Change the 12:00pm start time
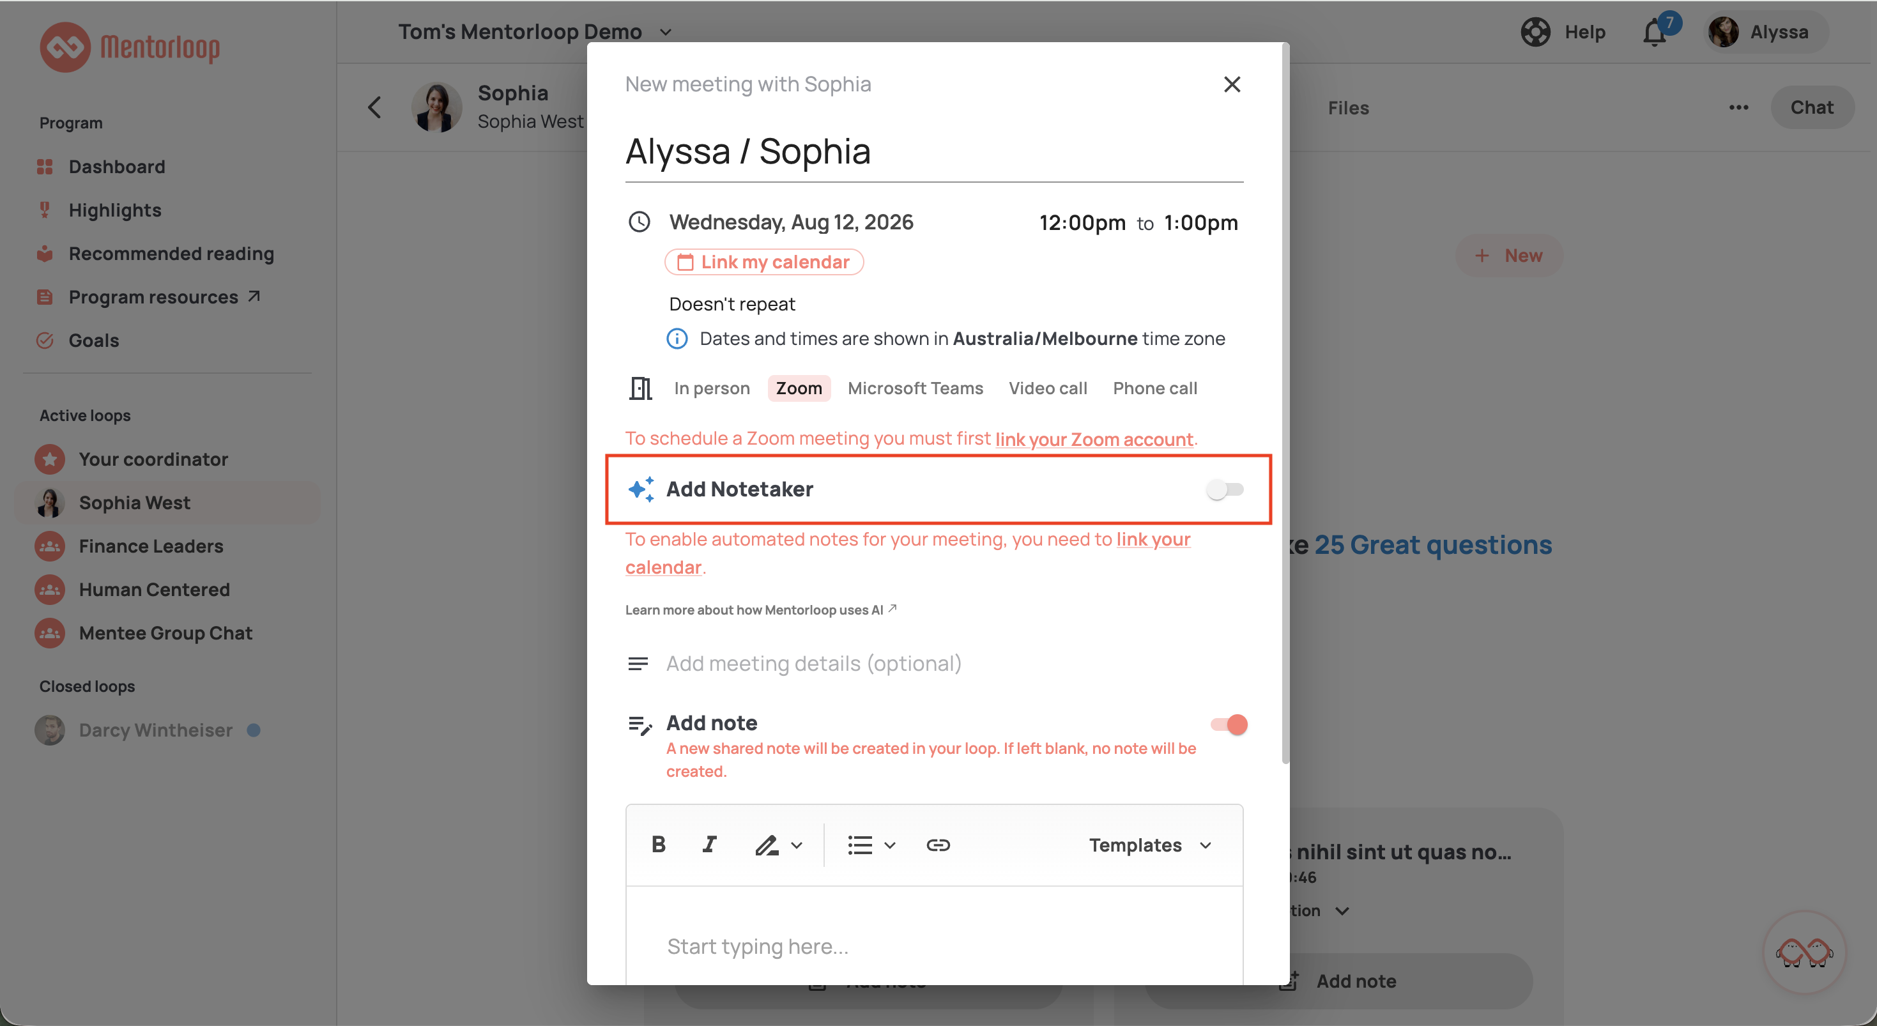1877x1026 pixels. 1082,222
